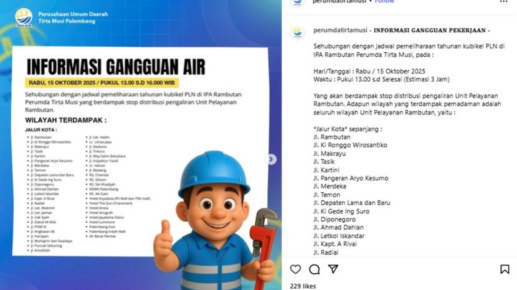Like the post with the heart icon
The width and height of the screenshot is (517, 290).
(x=295, y=269)
